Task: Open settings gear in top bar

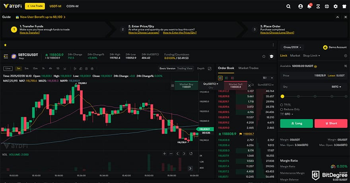Action: 336,6
